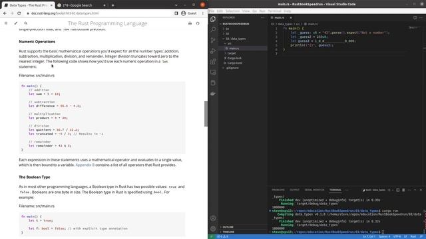Click the split editor icon in VS Code

pos(415,18)
